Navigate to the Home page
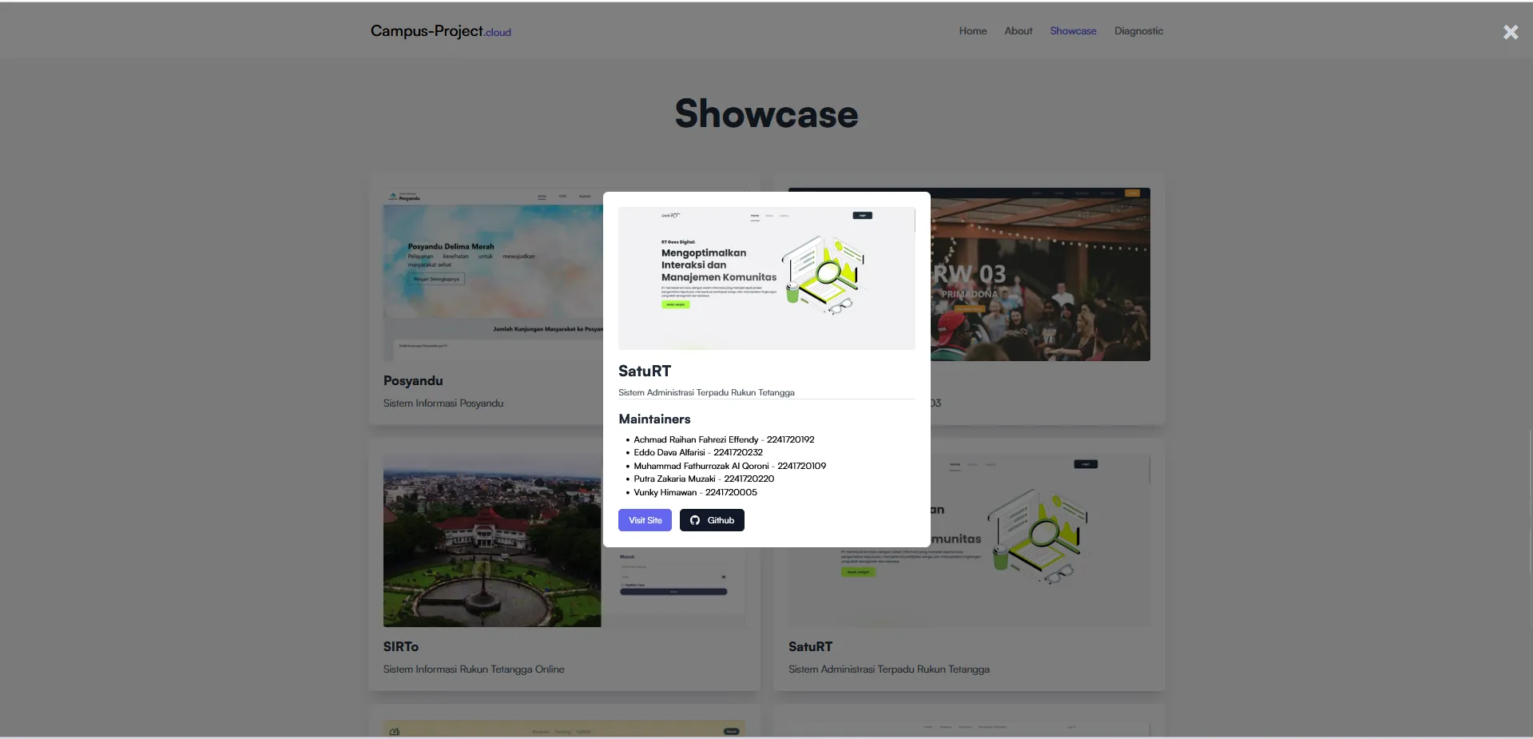1533x739 pixels. click(x=971, y=30)
